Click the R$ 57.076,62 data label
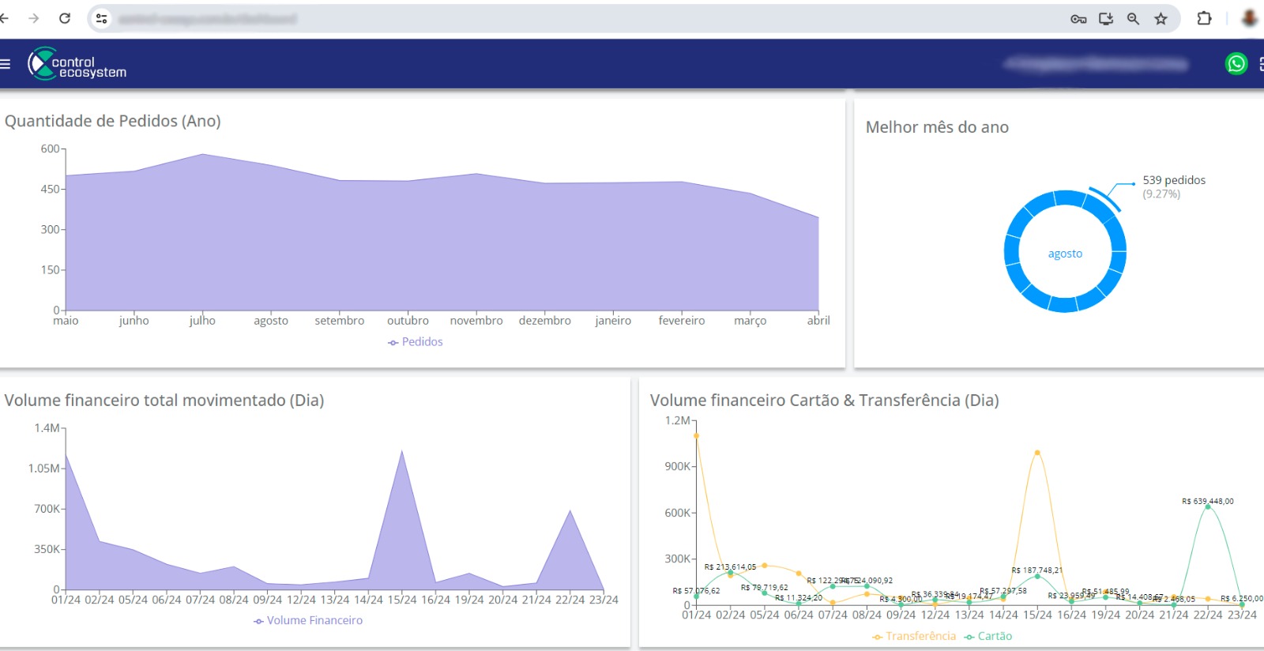The width and height of the screenshot is (1264, 651). click(x=696, y=591)
